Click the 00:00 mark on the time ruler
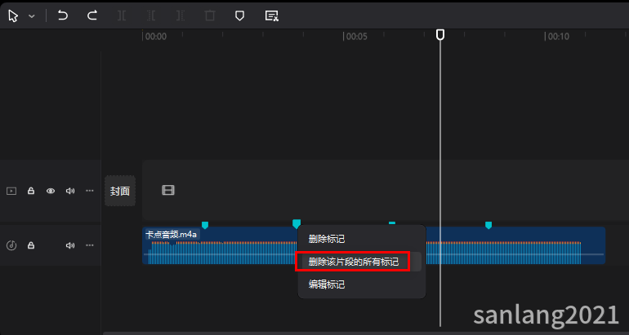 click(156, 37)
